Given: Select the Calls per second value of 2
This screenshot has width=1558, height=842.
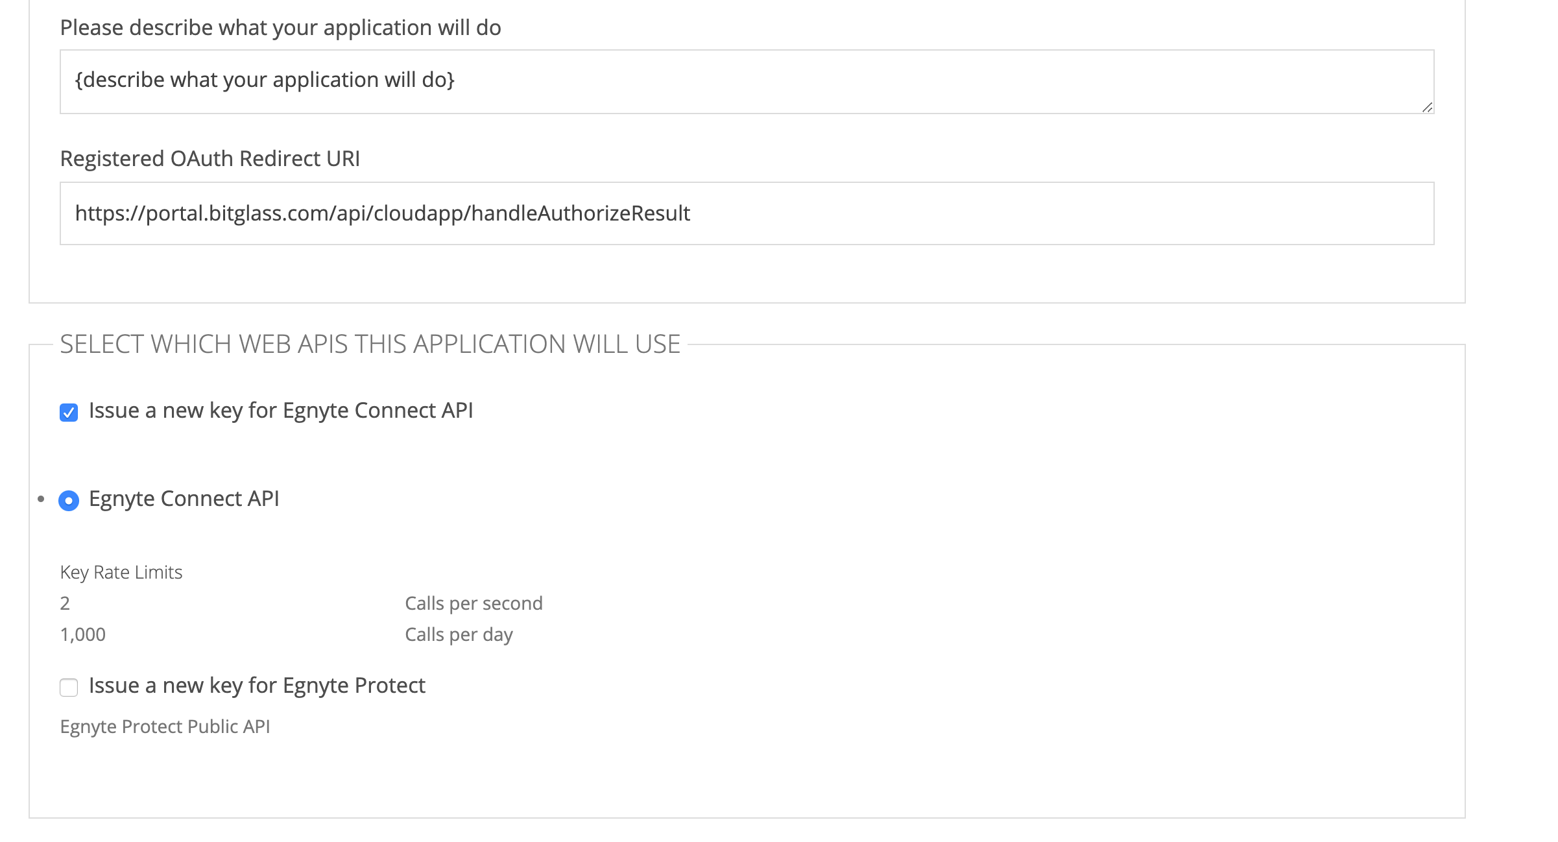Looking at the screenshot, I should tap(64, 602).
